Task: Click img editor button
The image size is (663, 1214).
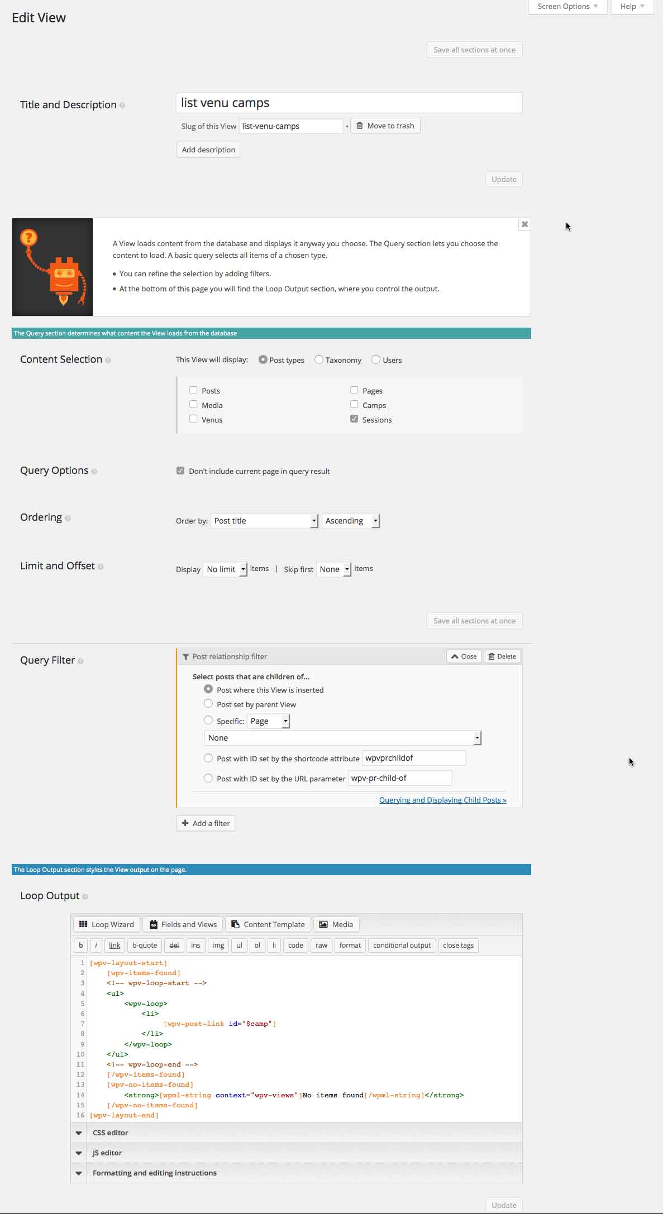Action: tap(218, 946)
